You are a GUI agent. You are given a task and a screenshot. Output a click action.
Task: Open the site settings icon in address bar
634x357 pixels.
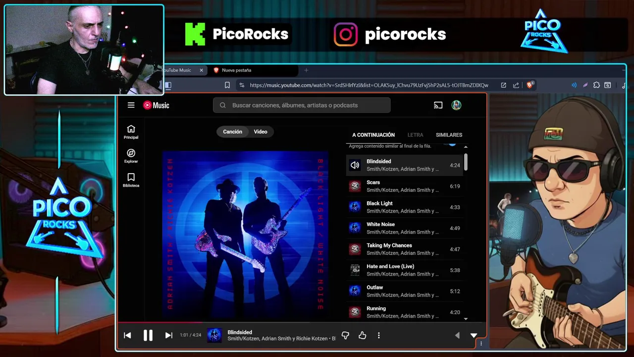point(241,85)
